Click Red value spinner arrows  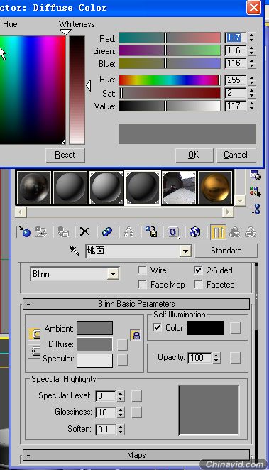click(252, 38)
